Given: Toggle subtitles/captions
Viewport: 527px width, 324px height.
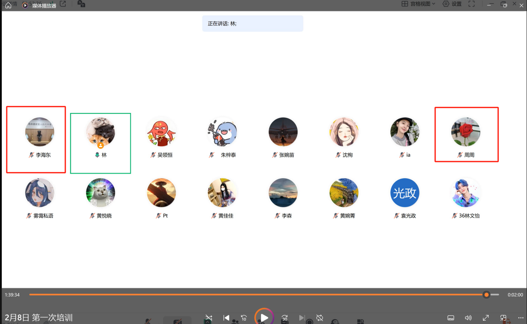Looking at the screenshot, I should coord(451,318).
